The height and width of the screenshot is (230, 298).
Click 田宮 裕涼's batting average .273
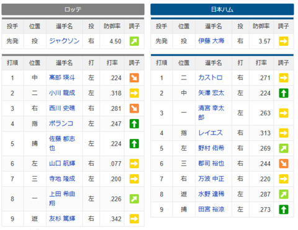pos(264,210)
